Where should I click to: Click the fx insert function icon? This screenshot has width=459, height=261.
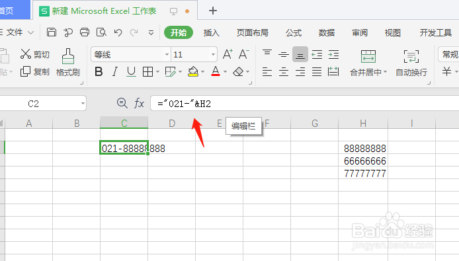(x=139, y=103)
